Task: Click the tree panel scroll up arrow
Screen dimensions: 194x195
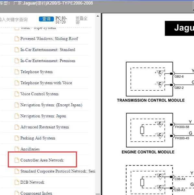Action: 98,16
